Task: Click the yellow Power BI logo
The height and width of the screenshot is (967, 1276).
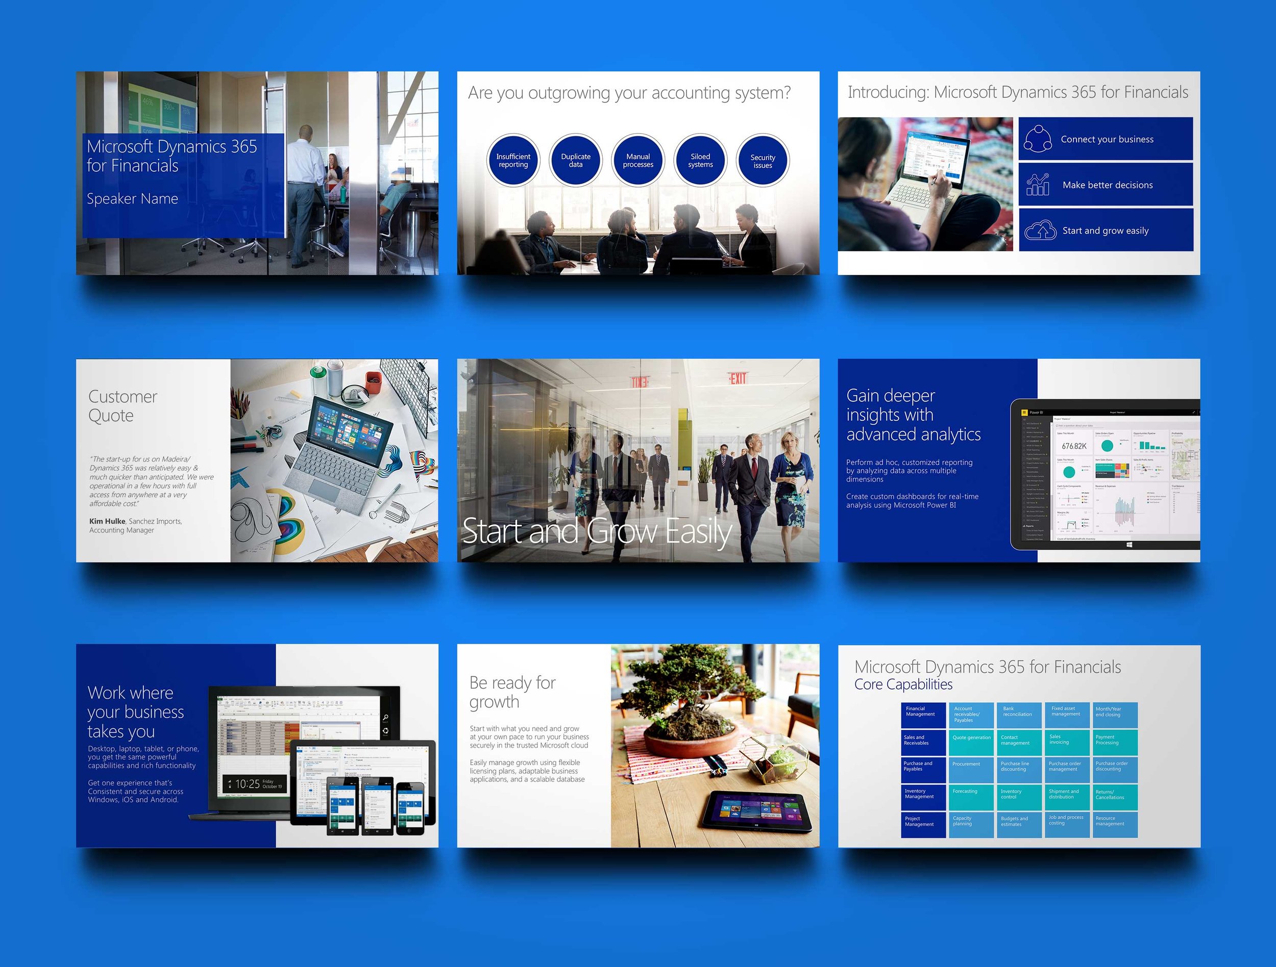Action: [x=1025, y=413]
